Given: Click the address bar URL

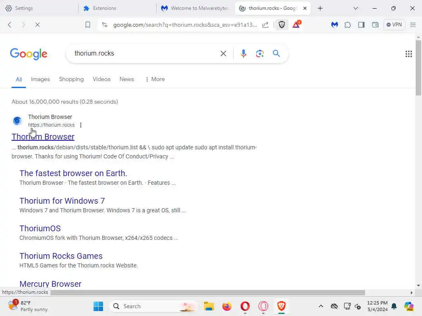Looking at the screenshot, I should pyautogui.click(x=185, y=25).
